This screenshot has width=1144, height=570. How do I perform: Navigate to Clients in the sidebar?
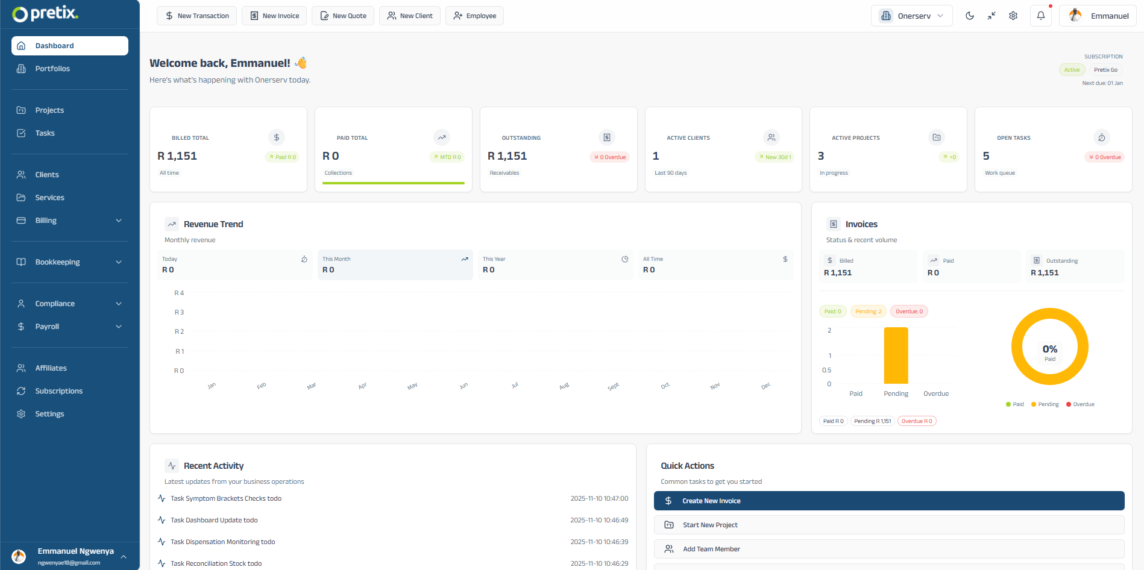click(x=47, y=174)
